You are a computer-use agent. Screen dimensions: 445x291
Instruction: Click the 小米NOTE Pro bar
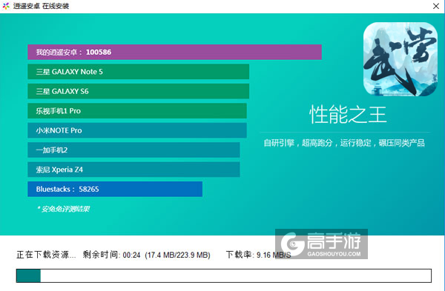137,130
